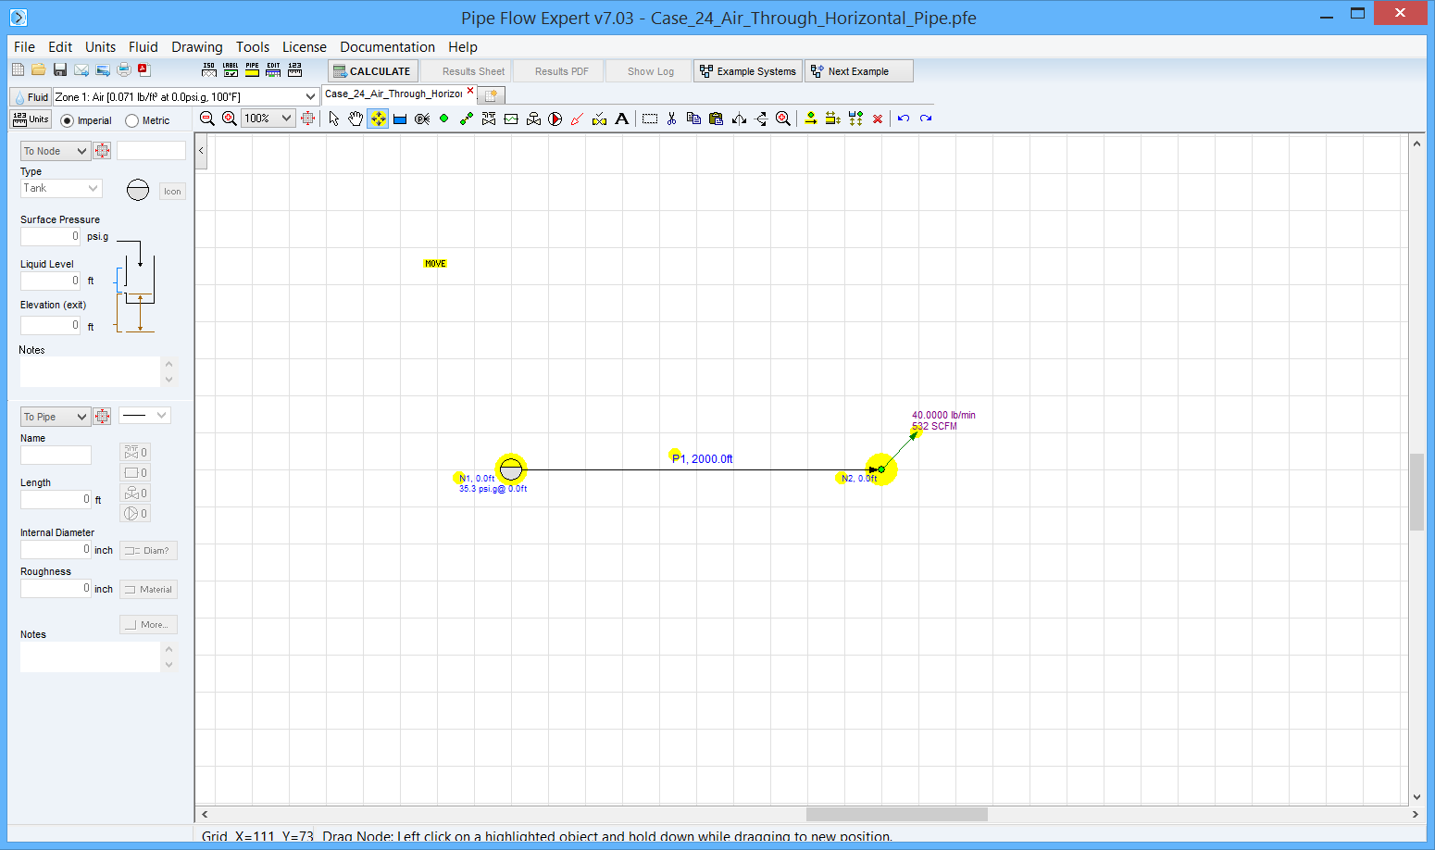Undo the last action

(x=904, y=119)
